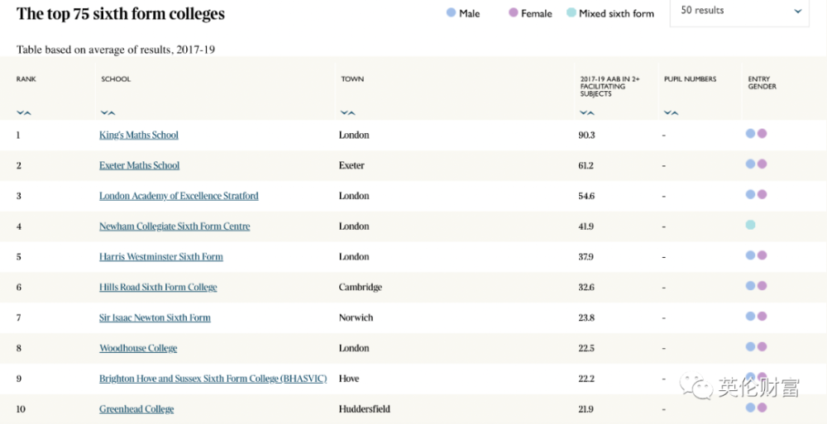Viewport: 827px width, 424px height.
Task: Sort by AAB facilitating subjects arrows
Action: click(x=586, y=113)
